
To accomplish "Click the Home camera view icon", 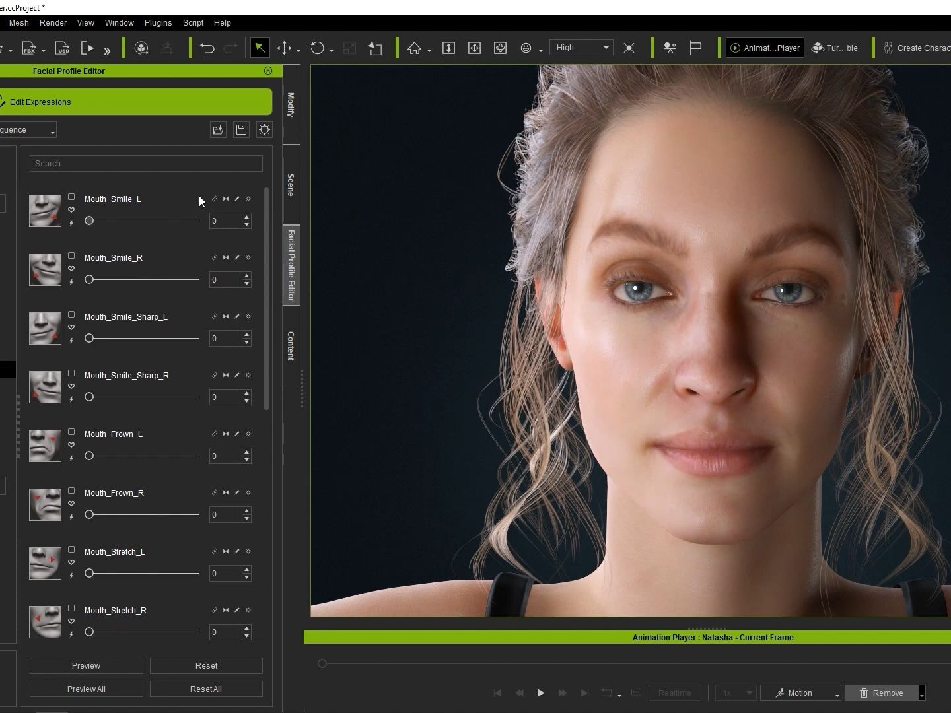I will click(414, 48).
